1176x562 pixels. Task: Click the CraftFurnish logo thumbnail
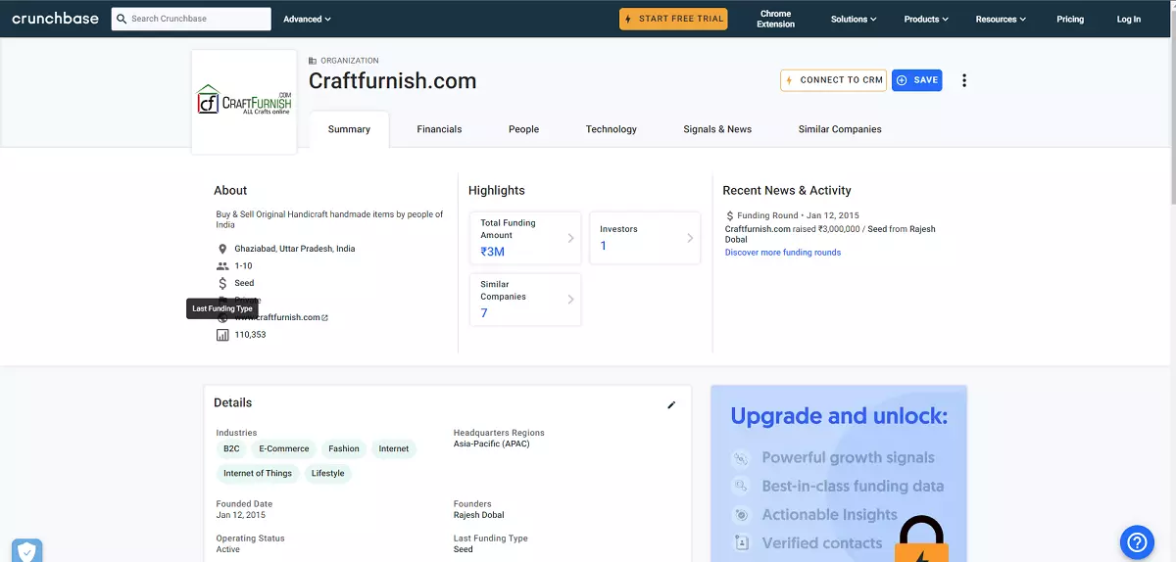pos(244,101)
